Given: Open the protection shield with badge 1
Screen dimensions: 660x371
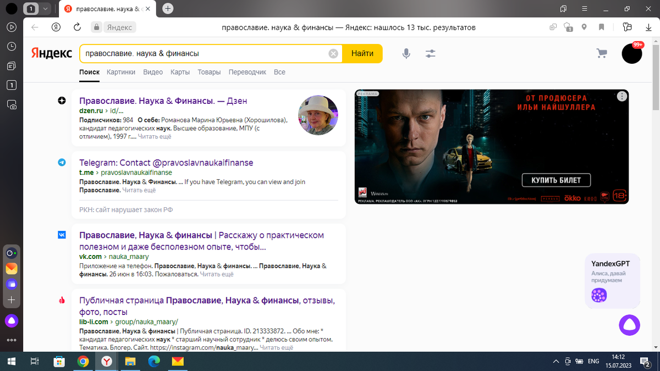Looking at the screenshot, I should coord(568,27).
